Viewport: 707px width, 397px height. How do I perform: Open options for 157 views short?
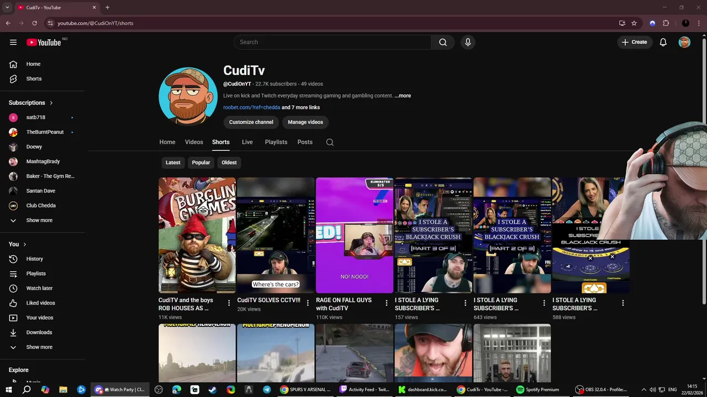pyautogui.click(x=465, y=303)
